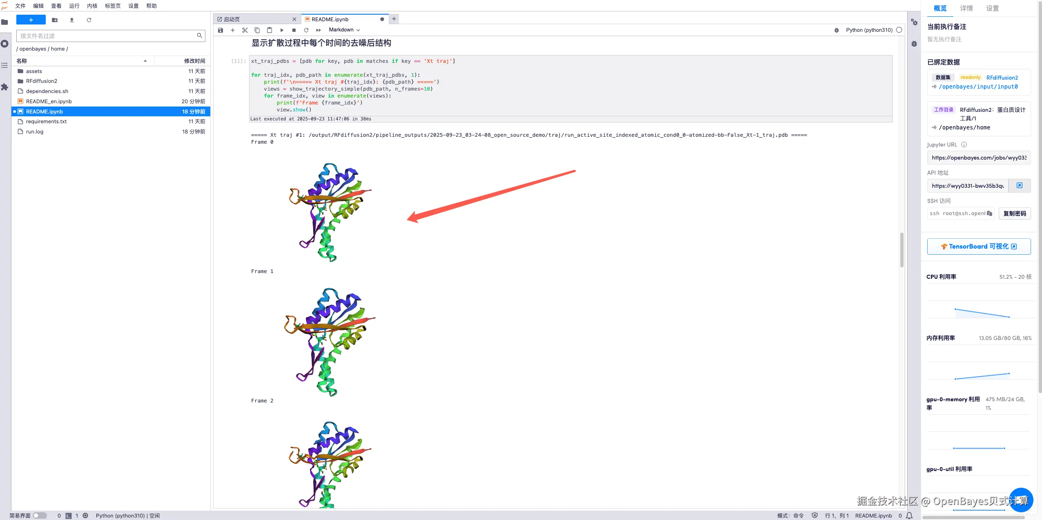The image size is (1042, 520).
Task: Interrupt the kernel with the stop icon
Action: point(294,30)
